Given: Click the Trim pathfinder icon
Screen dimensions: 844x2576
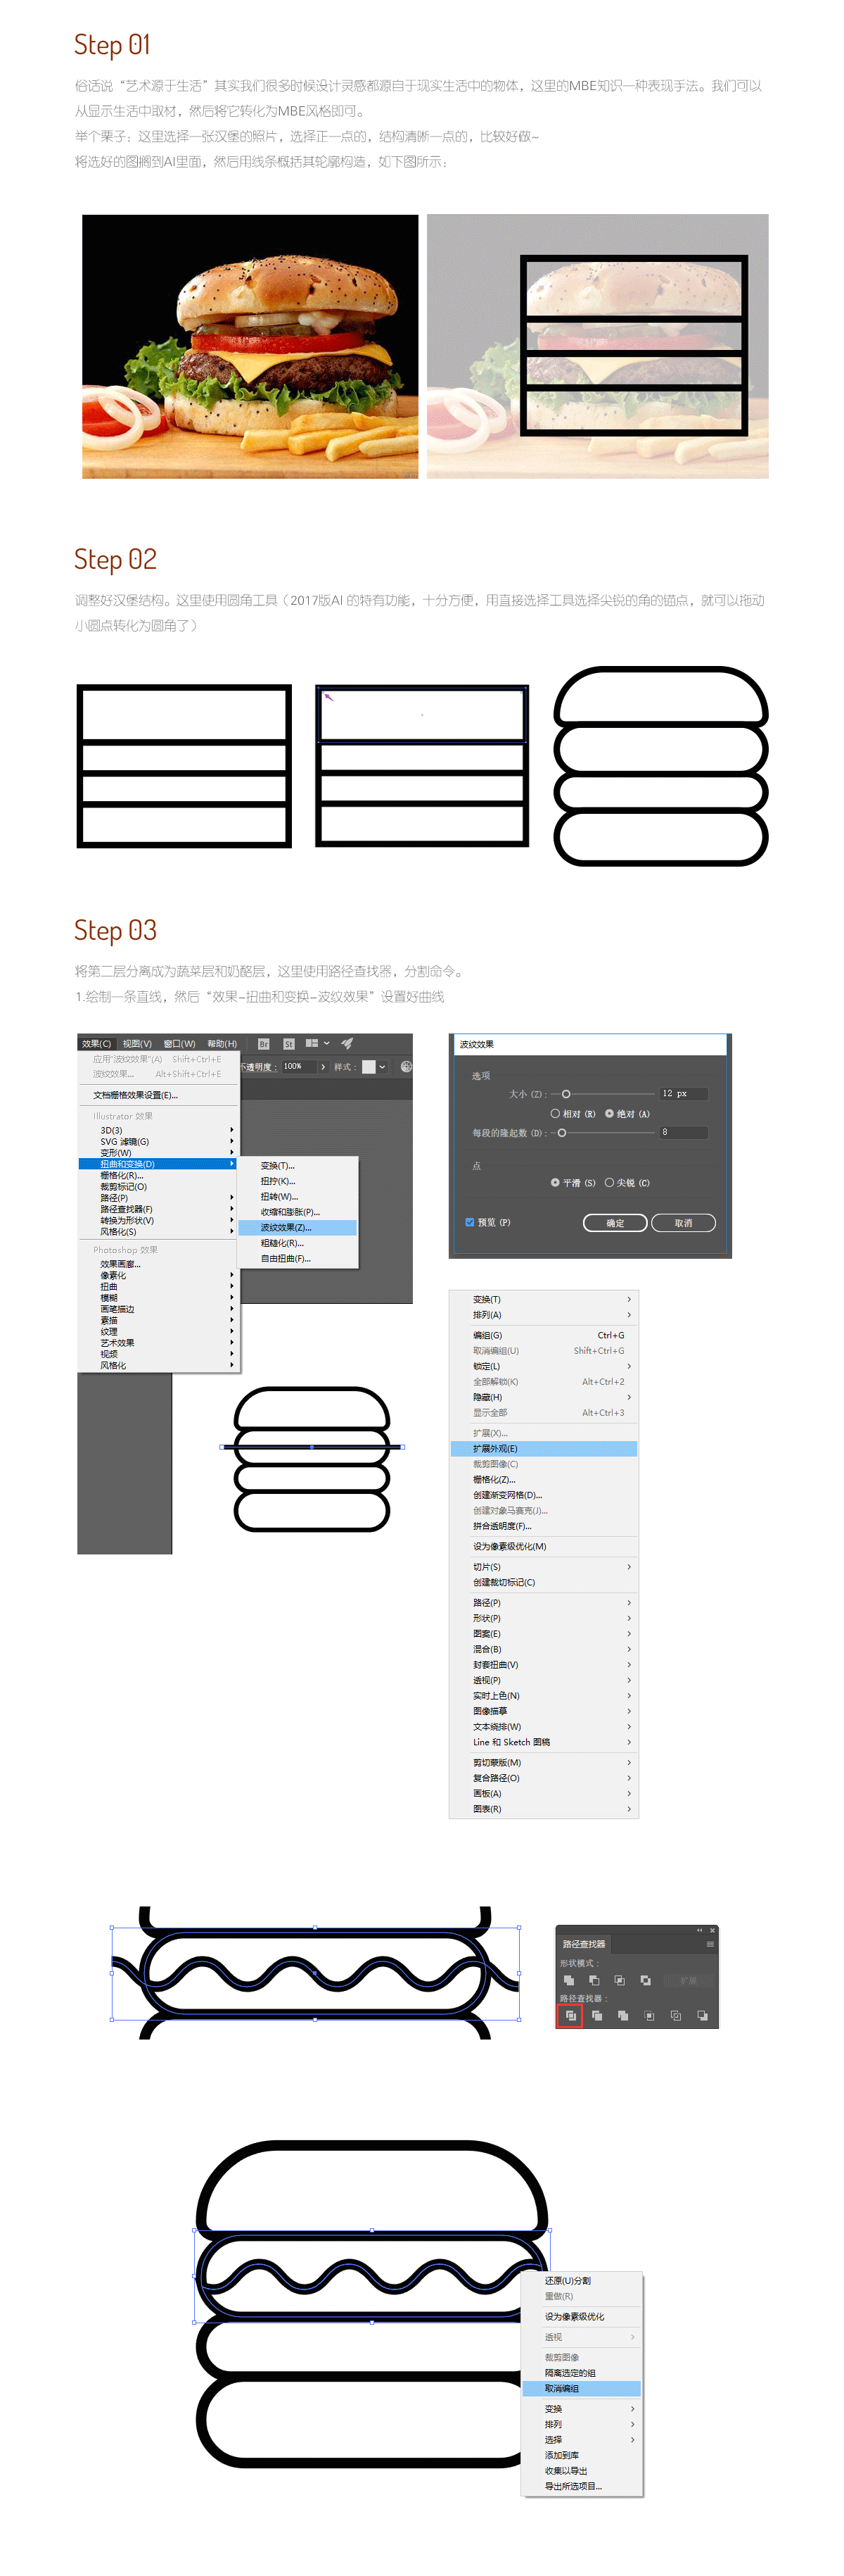Looking at the screenshot, I should tap(596, 2015).
